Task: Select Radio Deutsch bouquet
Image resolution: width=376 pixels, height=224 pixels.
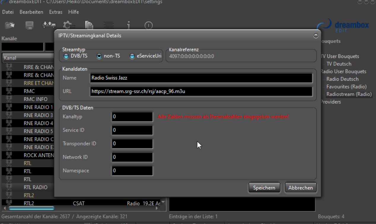Action: 342,79
